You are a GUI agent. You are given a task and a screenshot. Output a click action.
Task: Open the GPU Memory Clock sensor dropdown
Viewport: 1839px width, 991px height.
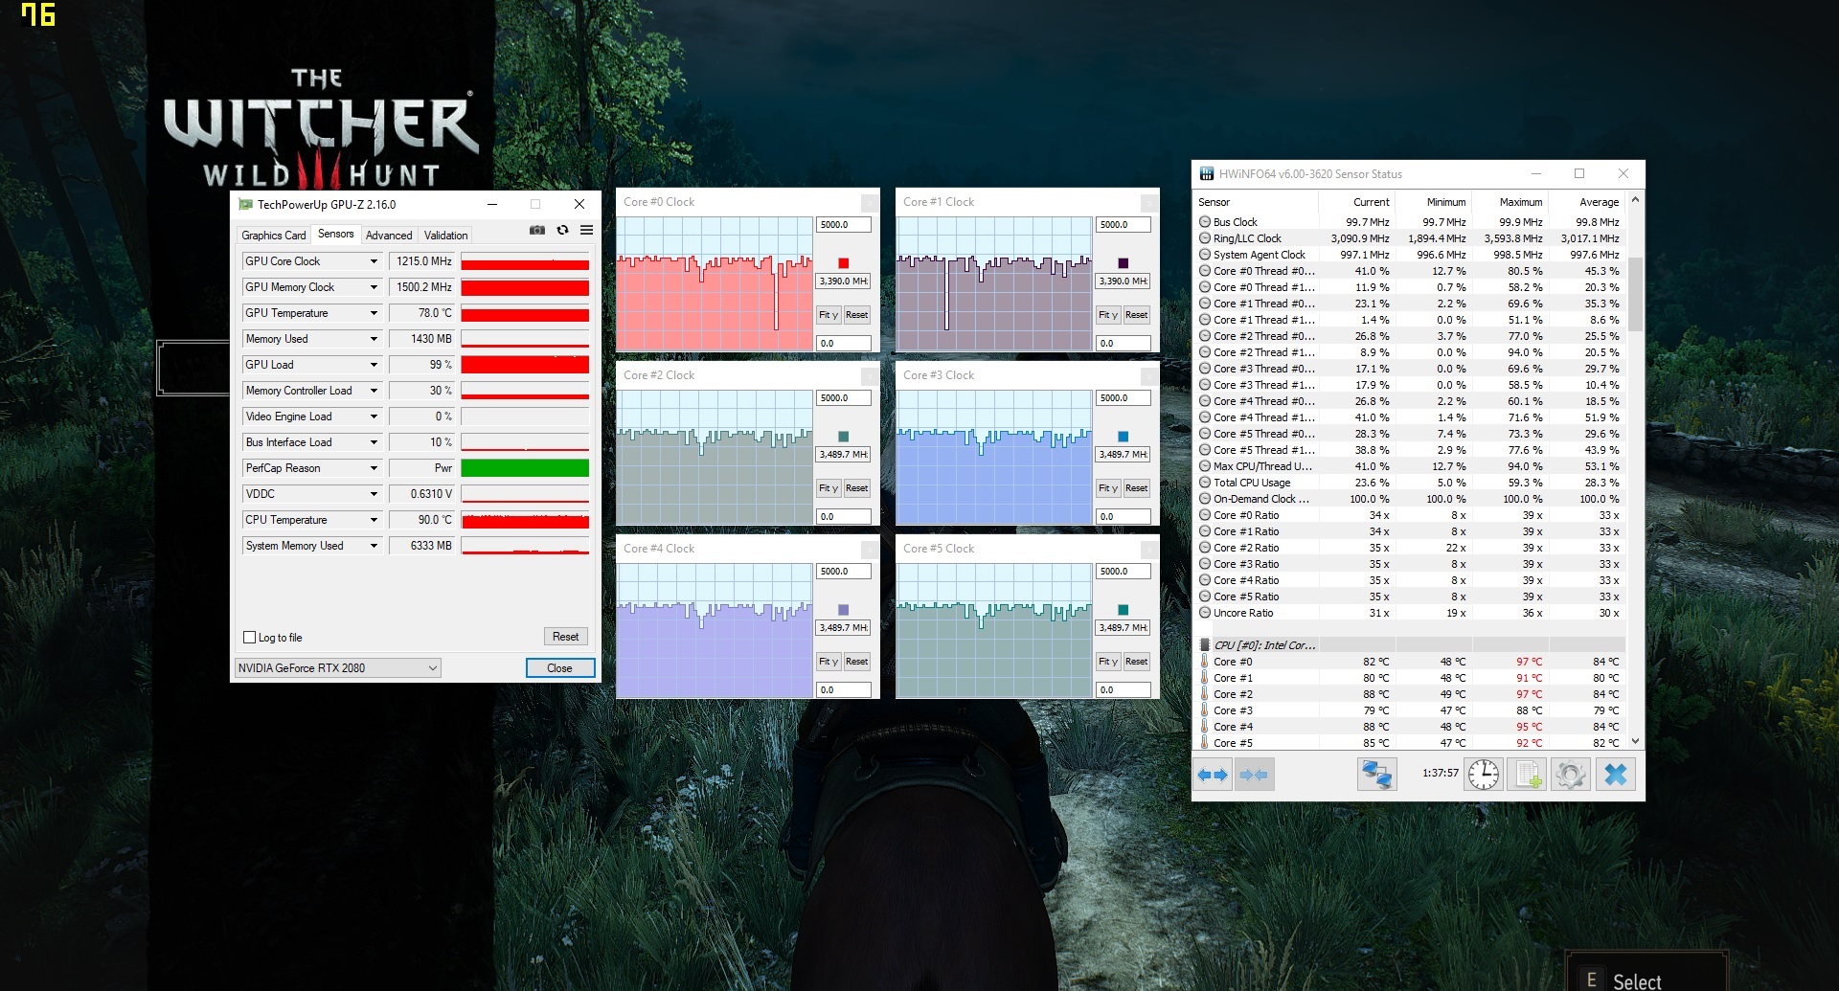374,287
